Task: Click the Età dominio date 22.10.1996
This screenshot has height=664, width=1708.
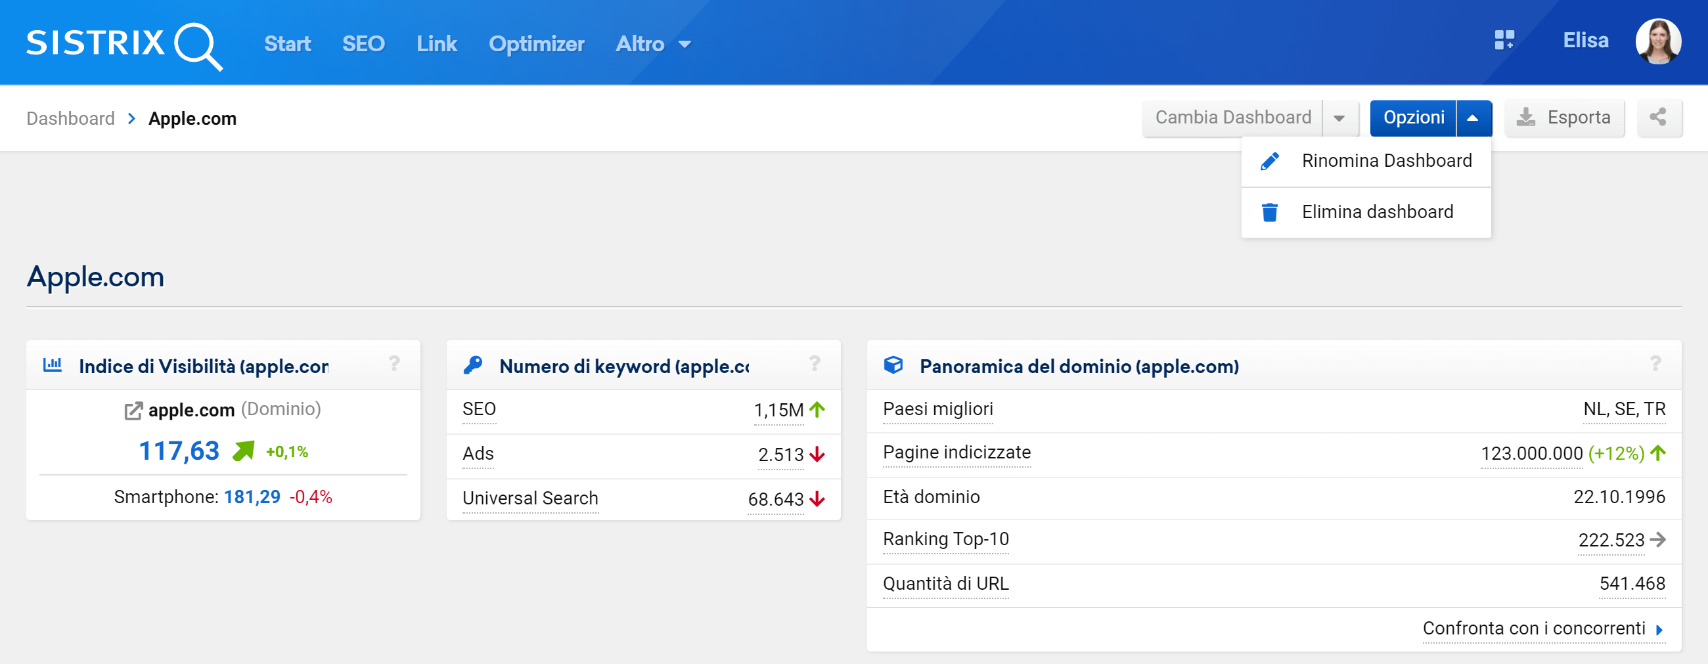Action: point(1619,497)
